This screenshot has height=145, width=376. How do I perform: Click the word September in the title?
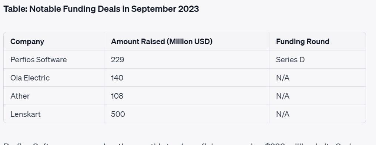click(x=153, y=9)
